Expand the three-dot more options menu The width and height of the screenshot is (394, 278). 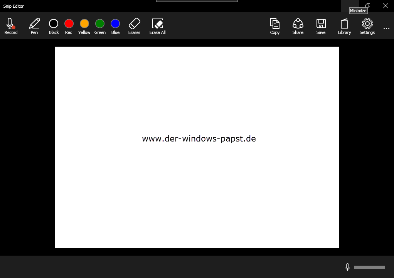tap(386, 28)
